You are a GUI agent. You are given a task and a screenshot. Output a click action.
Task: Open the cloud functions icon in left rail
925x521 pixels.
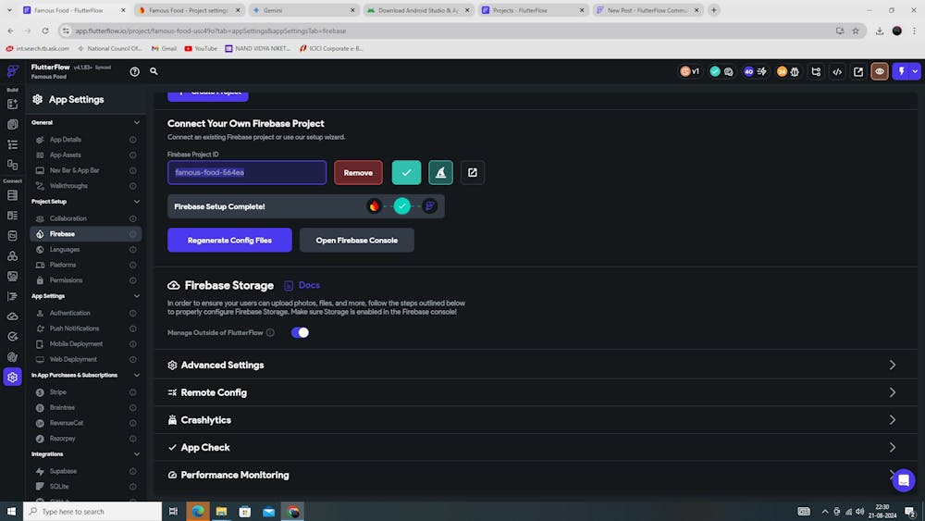12,316
